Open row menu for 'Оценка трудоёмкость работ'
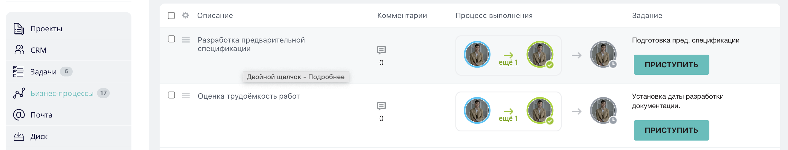The height and width of the screenshot is (150, 788). pyautogui.click(x=186, y=96)
